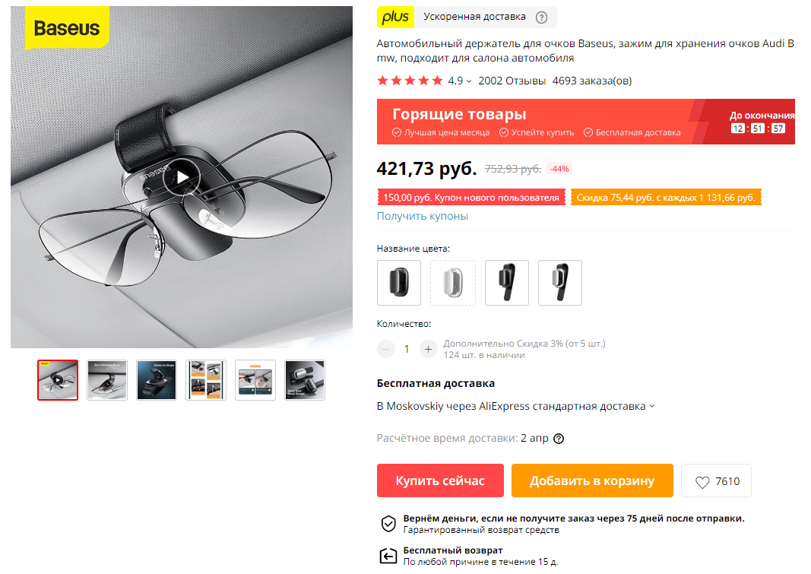Play the product video on main image
This screenshot has width=811, height=574.
(x=182, y=177)
